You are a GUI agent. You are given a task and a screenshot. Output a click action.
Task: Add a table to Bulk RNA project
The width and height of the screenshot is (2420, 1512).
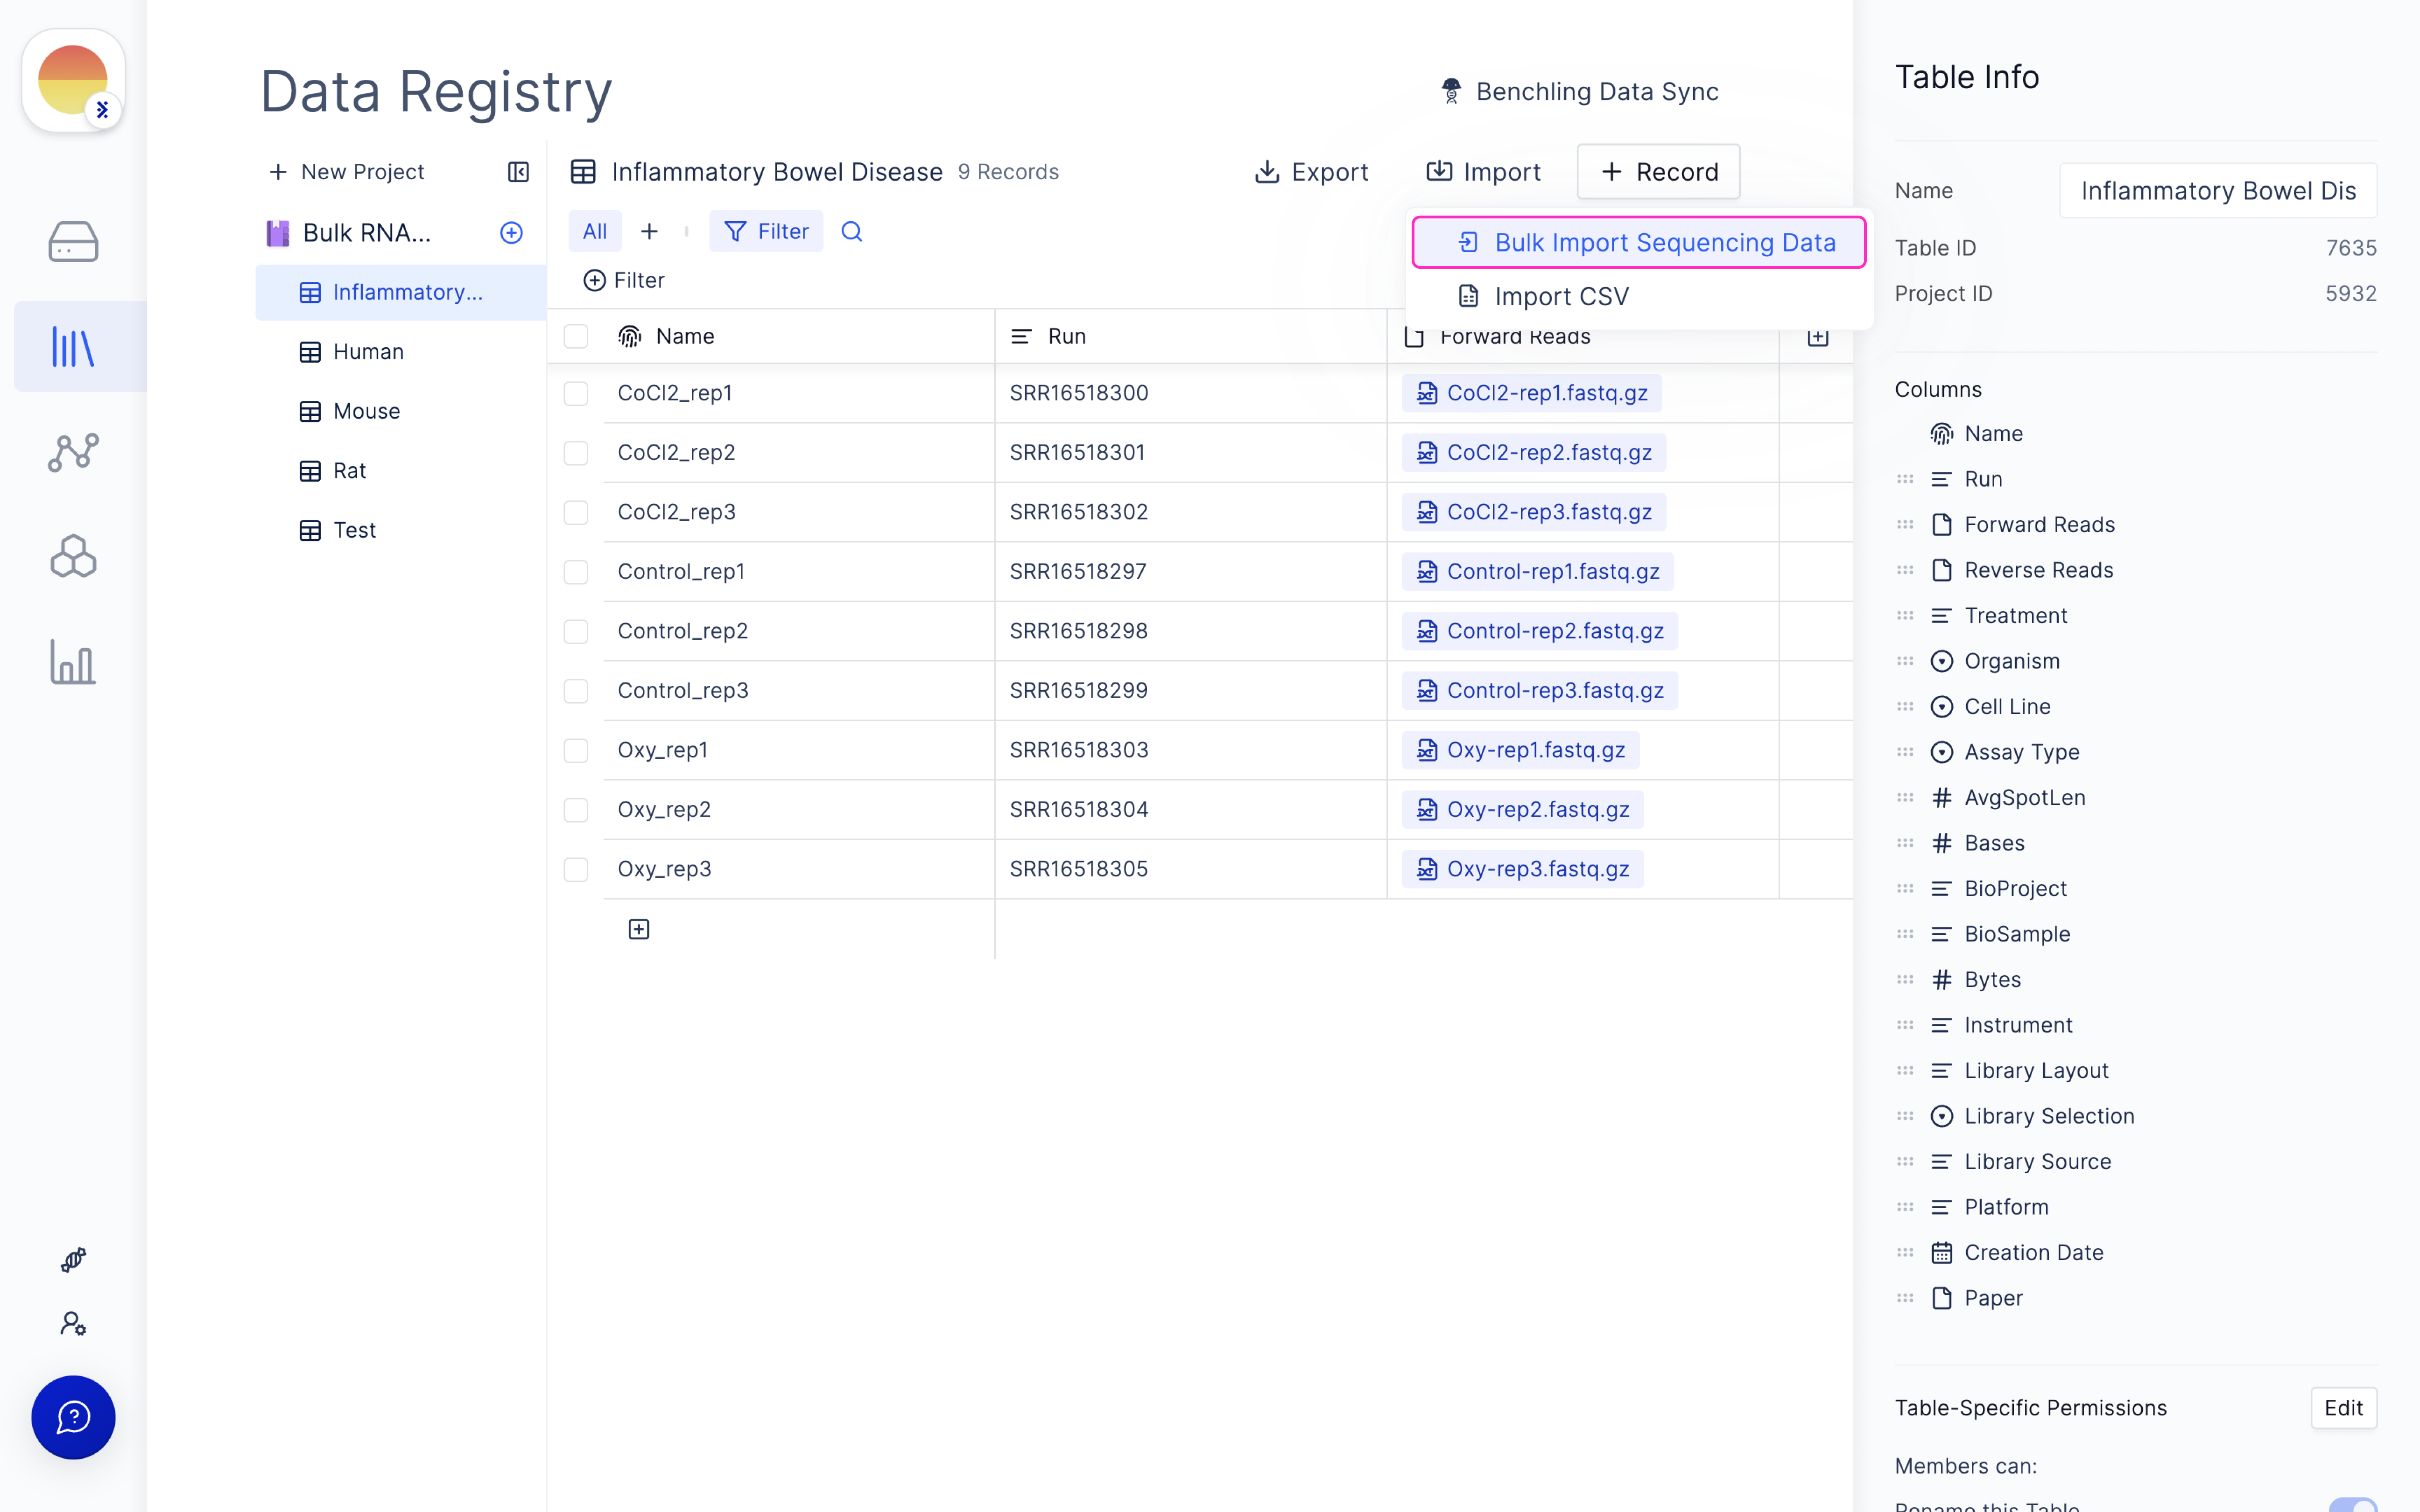(511, 233)
